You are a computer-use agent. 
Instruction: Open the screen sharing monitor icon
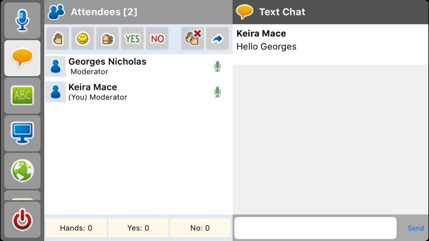pos(22,133)
